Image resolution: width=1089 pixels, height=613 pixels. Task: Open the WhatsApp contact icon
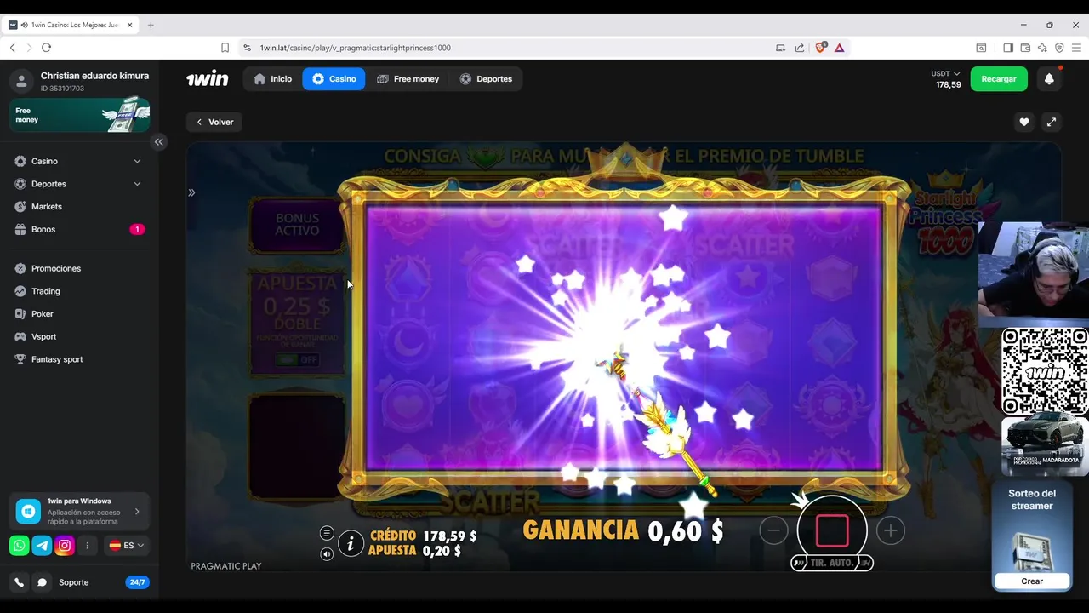click(19, 546)
